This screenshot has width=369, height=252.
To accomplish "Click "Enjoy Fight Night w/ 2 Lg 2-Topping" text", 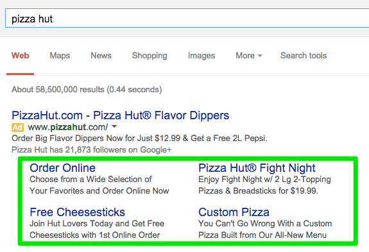I will pos(265,180).
